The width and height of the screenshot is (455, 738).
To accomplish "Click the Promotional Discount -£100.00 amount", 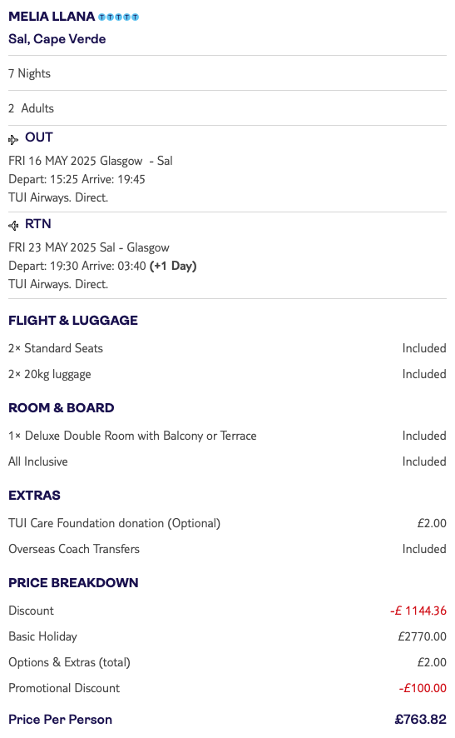I will (423, 688).
